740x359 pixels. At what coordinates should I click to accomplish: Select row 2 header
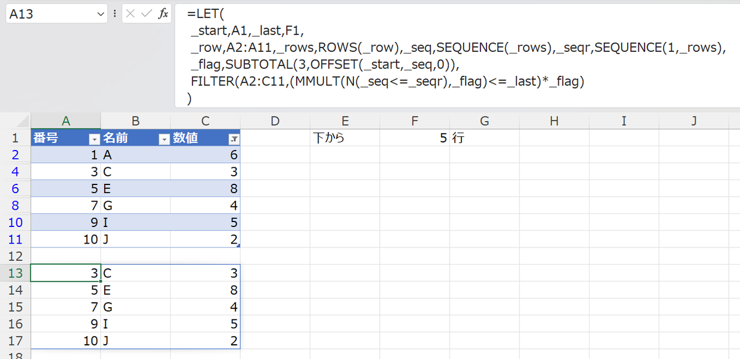[15, 155]
